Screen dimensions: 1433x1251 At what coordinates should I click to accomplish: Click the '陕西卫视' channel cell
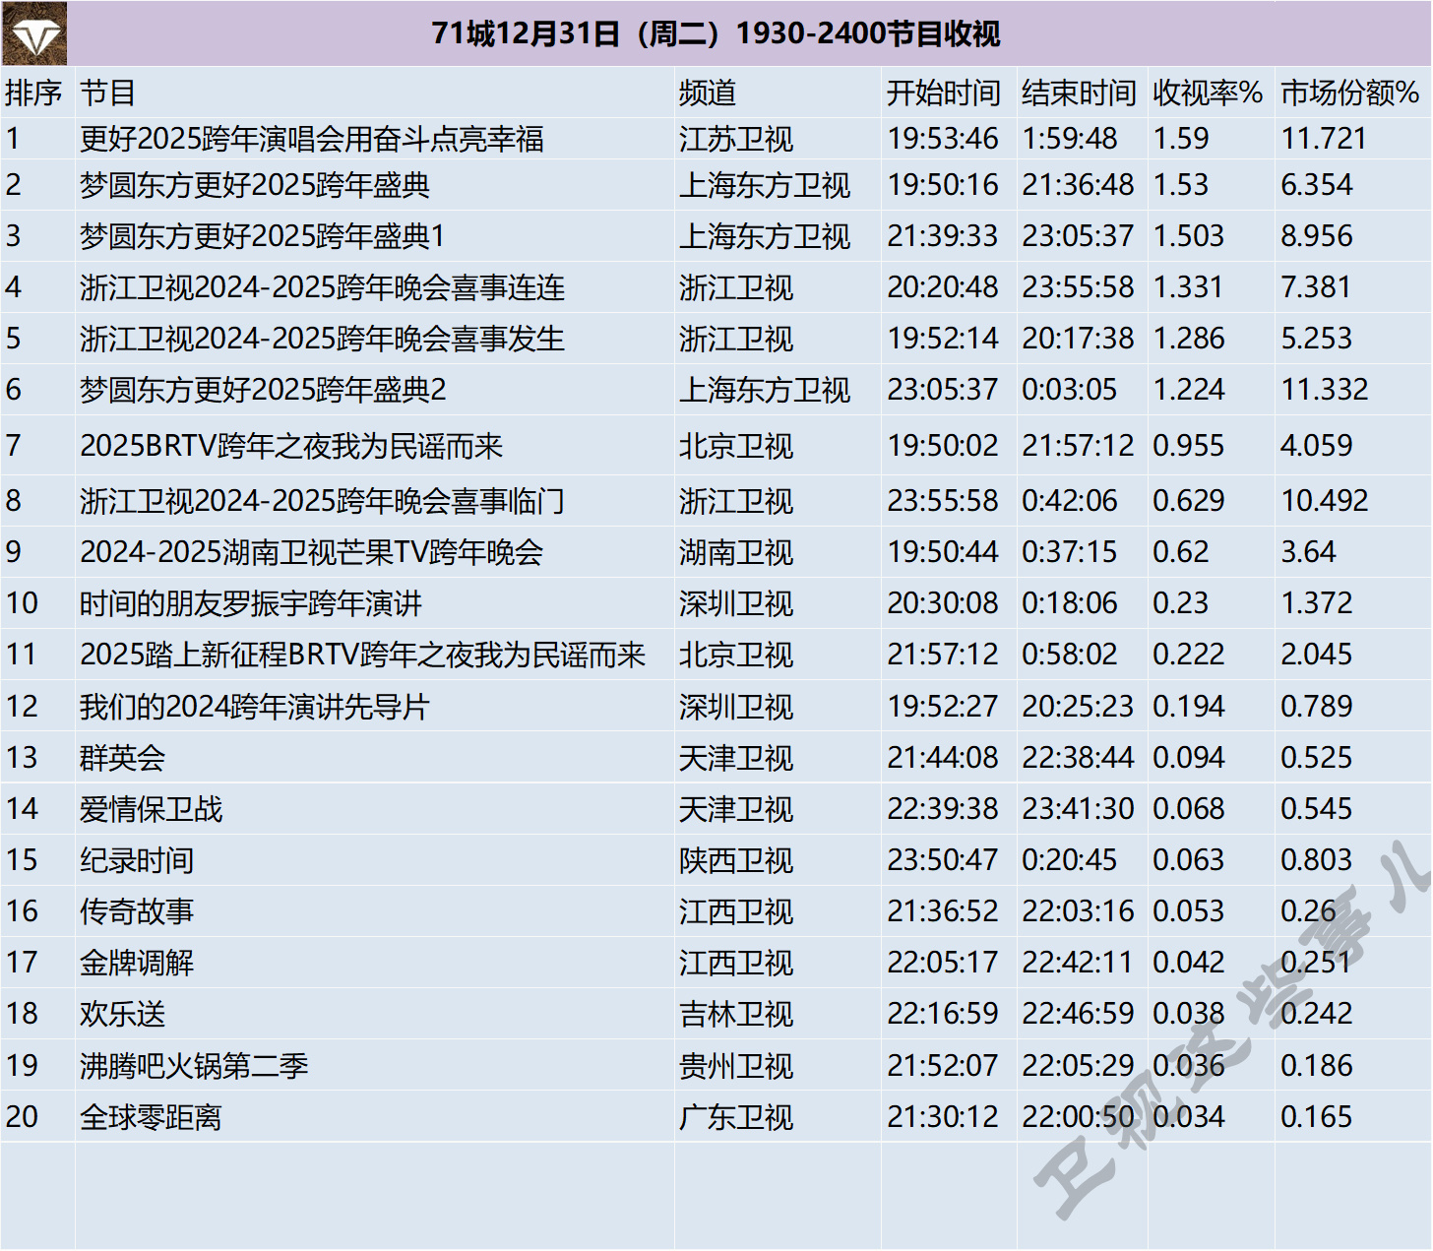pos(736,860)
